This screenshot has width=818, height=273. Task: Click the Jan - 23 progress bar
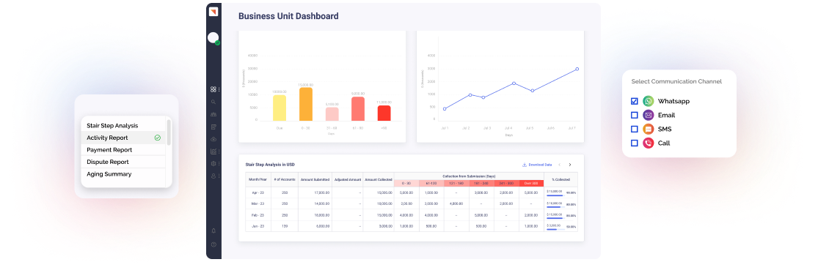[x=555, y=229]
